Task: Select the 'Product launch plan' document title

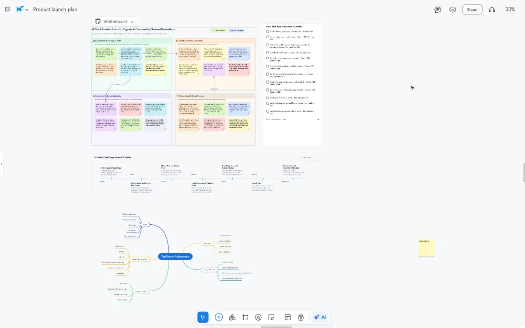Action: 55,9
